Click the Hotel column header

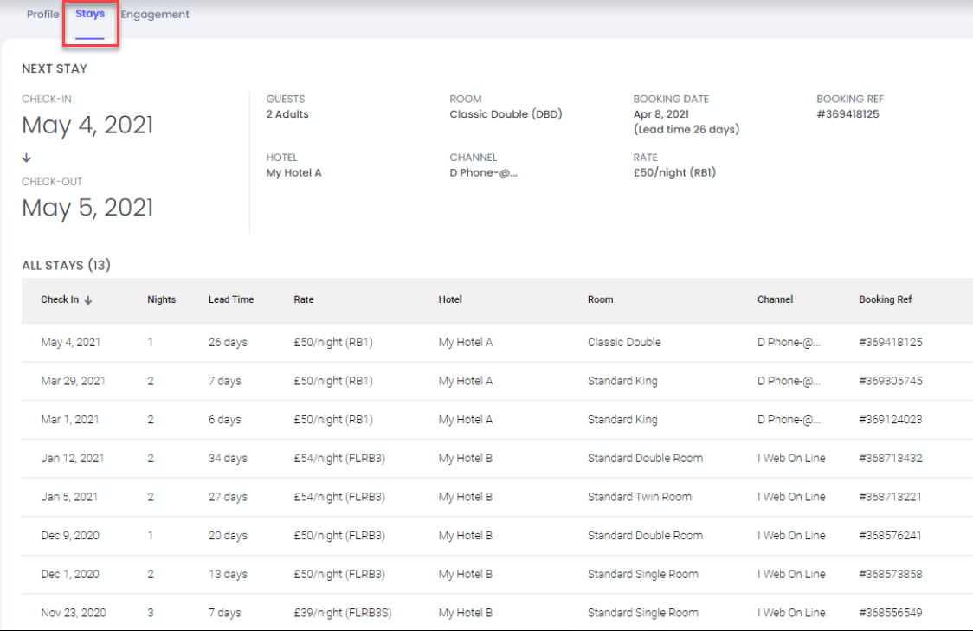pyautogui.click(x=450, y=299)
